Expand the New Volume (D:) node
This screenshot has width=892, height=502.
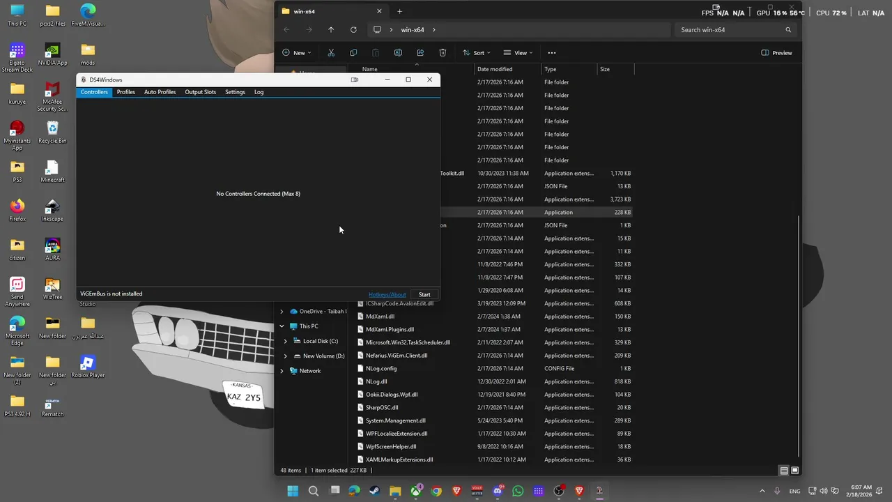coord(285,356)
